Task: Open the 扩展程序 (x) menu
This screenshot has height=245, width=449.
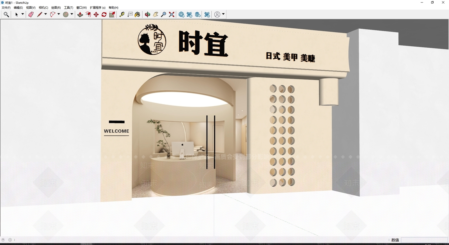Action: pyautogui.click(x=98, y=8)
